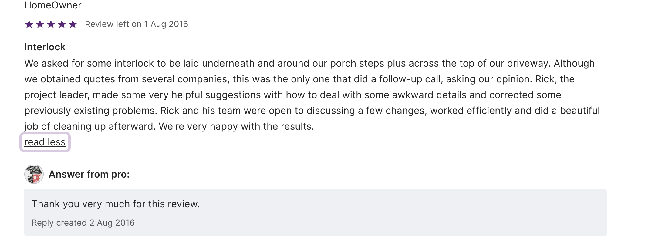Click the fifth (last) rating star

(73, 24)
